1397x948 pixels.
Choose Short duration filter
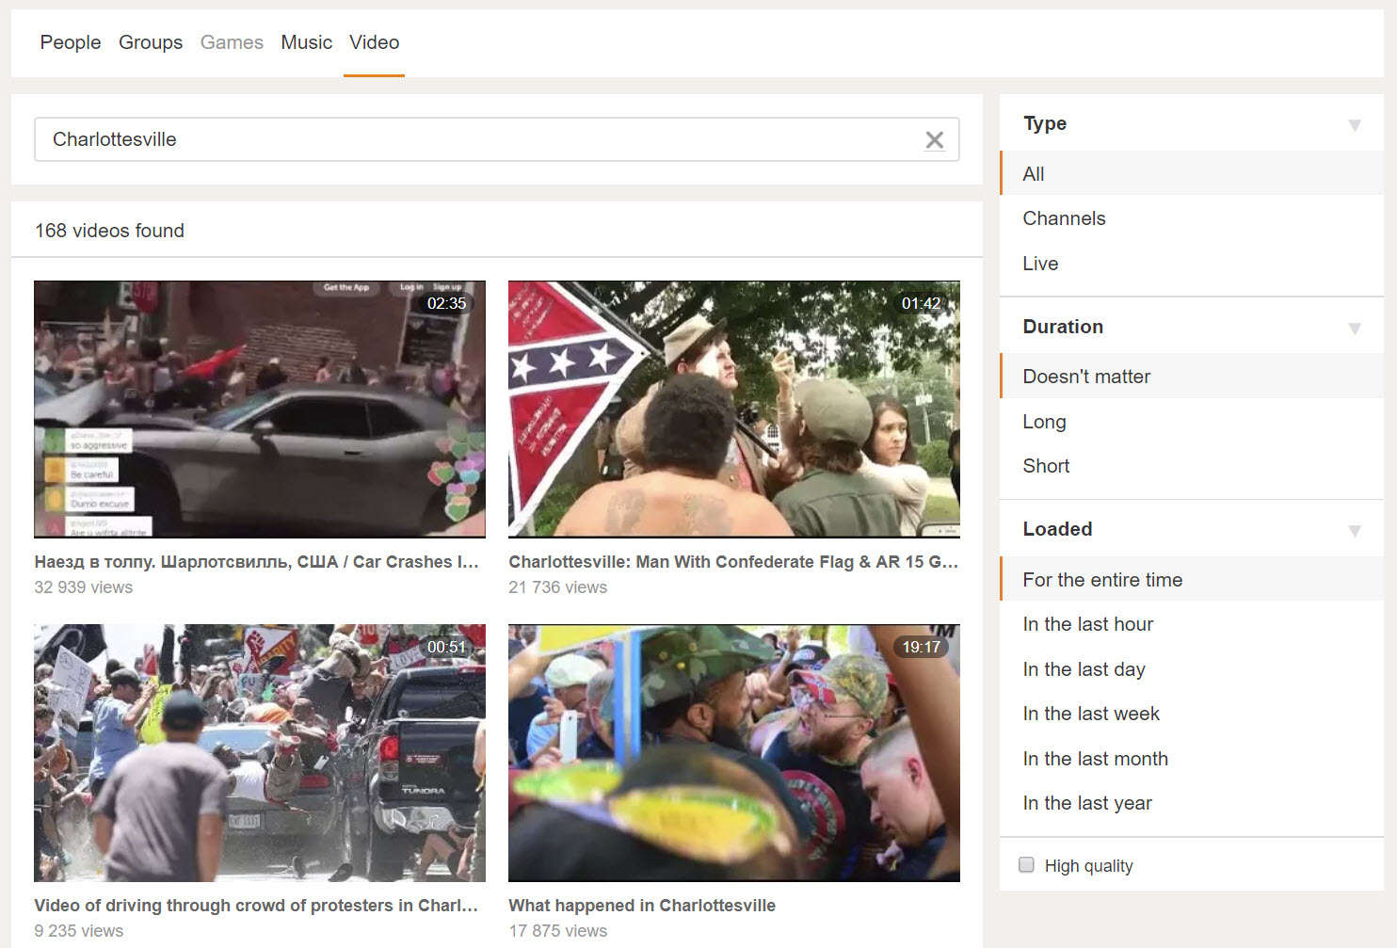pyautogui.click(x=1046, y=466)
